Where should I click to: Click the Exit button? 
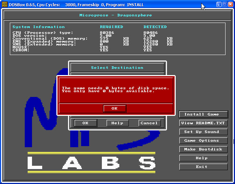203,167
